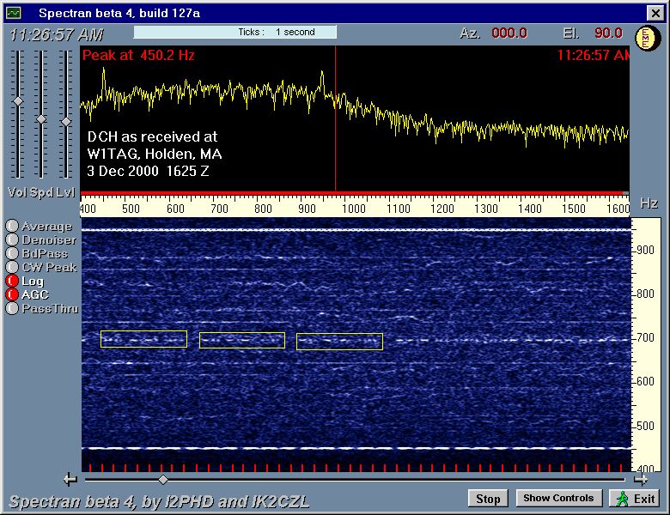
Task: Click the left arrow under the waterfall
Action: 70,480
